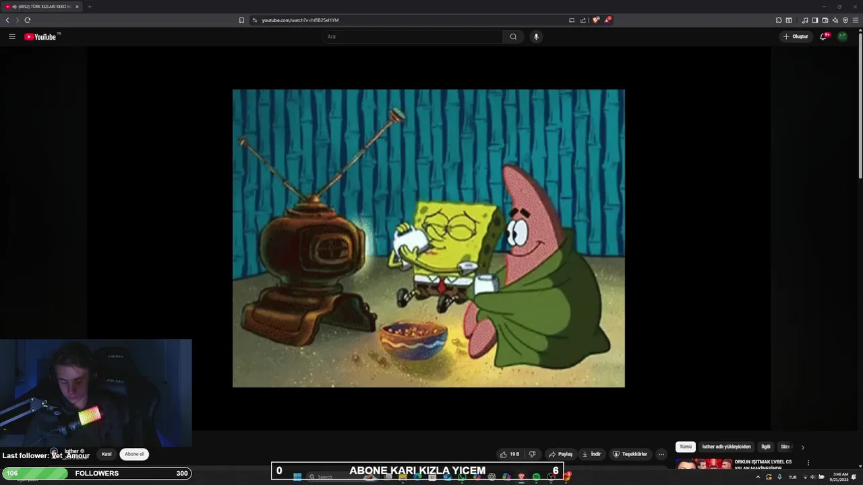This screenshot has width=863, height=485.
Task: Click the SpongeBob video player frame
Action: (429, 238)
